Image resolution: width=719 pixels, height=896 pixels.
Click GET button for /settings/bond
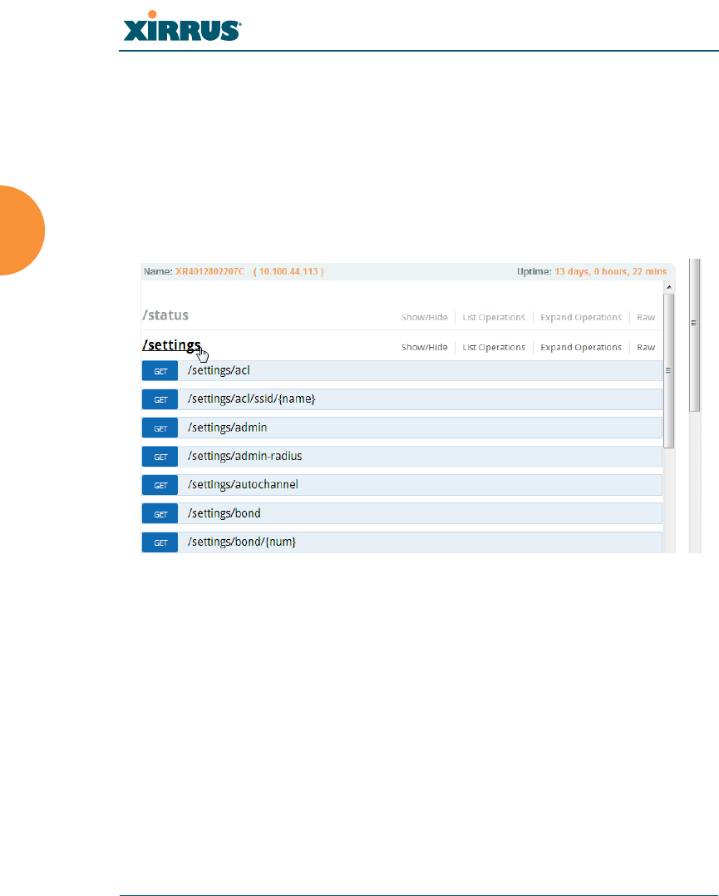(x=160, y=513)
